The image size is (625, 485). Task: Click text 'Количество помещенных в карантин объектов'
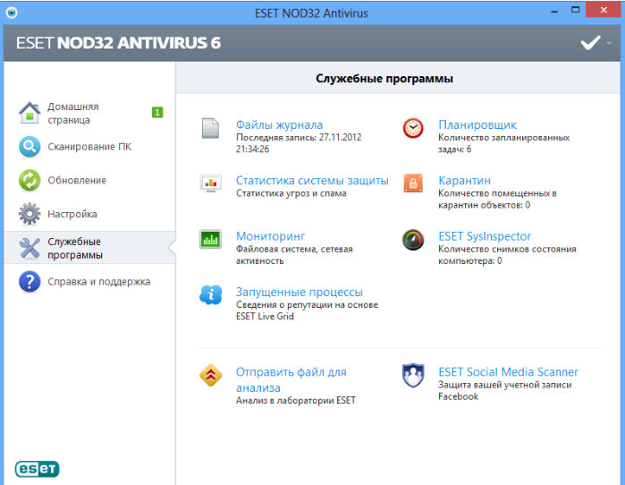pyautogui.click(x=497, y=199)
